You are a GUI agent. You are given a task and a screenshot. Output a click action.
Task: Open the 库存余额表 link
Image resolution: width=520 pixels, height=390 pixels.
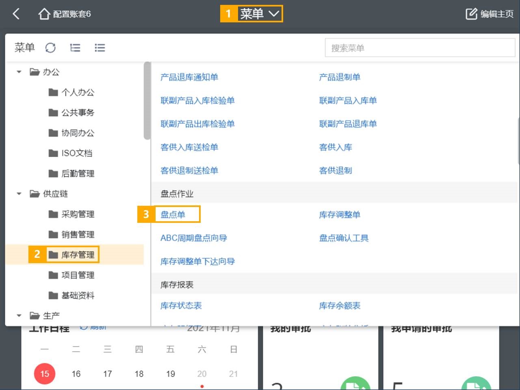click(340, 306)
